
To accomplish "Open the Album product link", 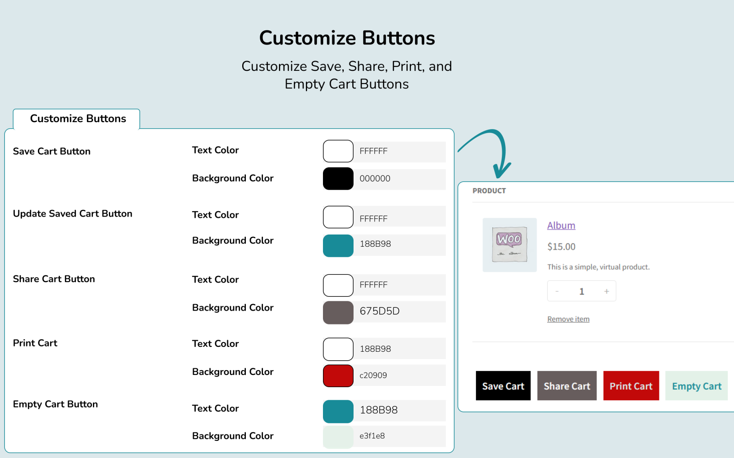I will [561, 226].
